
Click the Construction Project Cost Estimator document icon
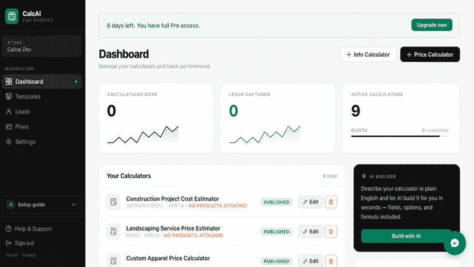tap(113, 202)
